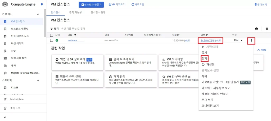
Task: Switch to the 인스턴스 tab
Action: pyautogui.click(x=56, y=12)
